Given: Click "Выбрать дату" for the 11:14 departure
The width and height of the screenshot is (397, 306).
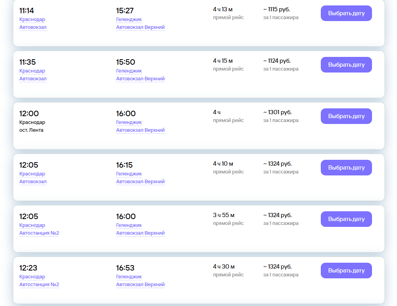Looking at the screenshot, I should (346, 13).
